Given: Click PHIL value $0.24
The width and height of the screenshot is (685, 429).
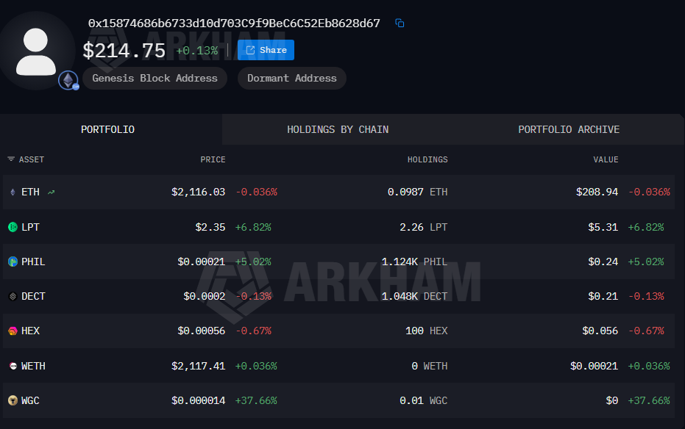Looking at the screenshot, I should (603, 262).
